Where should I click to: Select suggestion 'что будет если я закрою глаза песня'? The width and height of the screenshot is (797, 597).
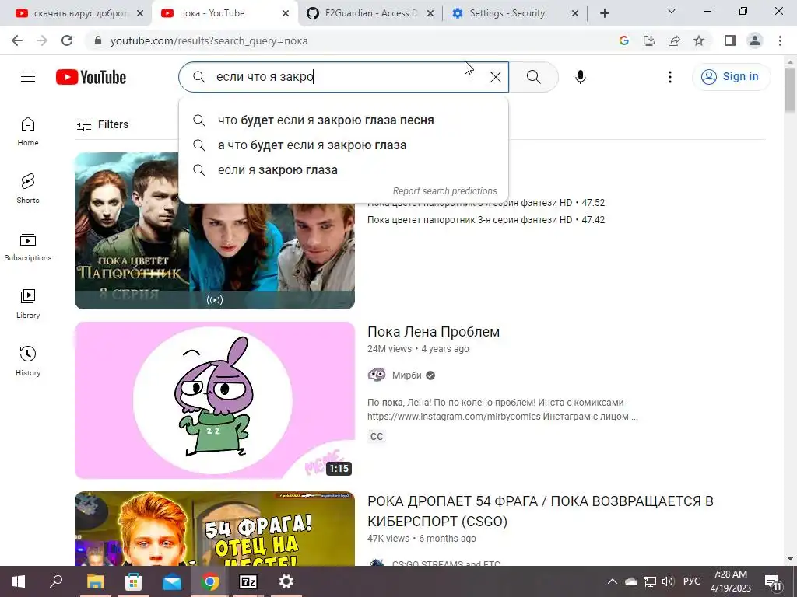(x=343, y=120)
